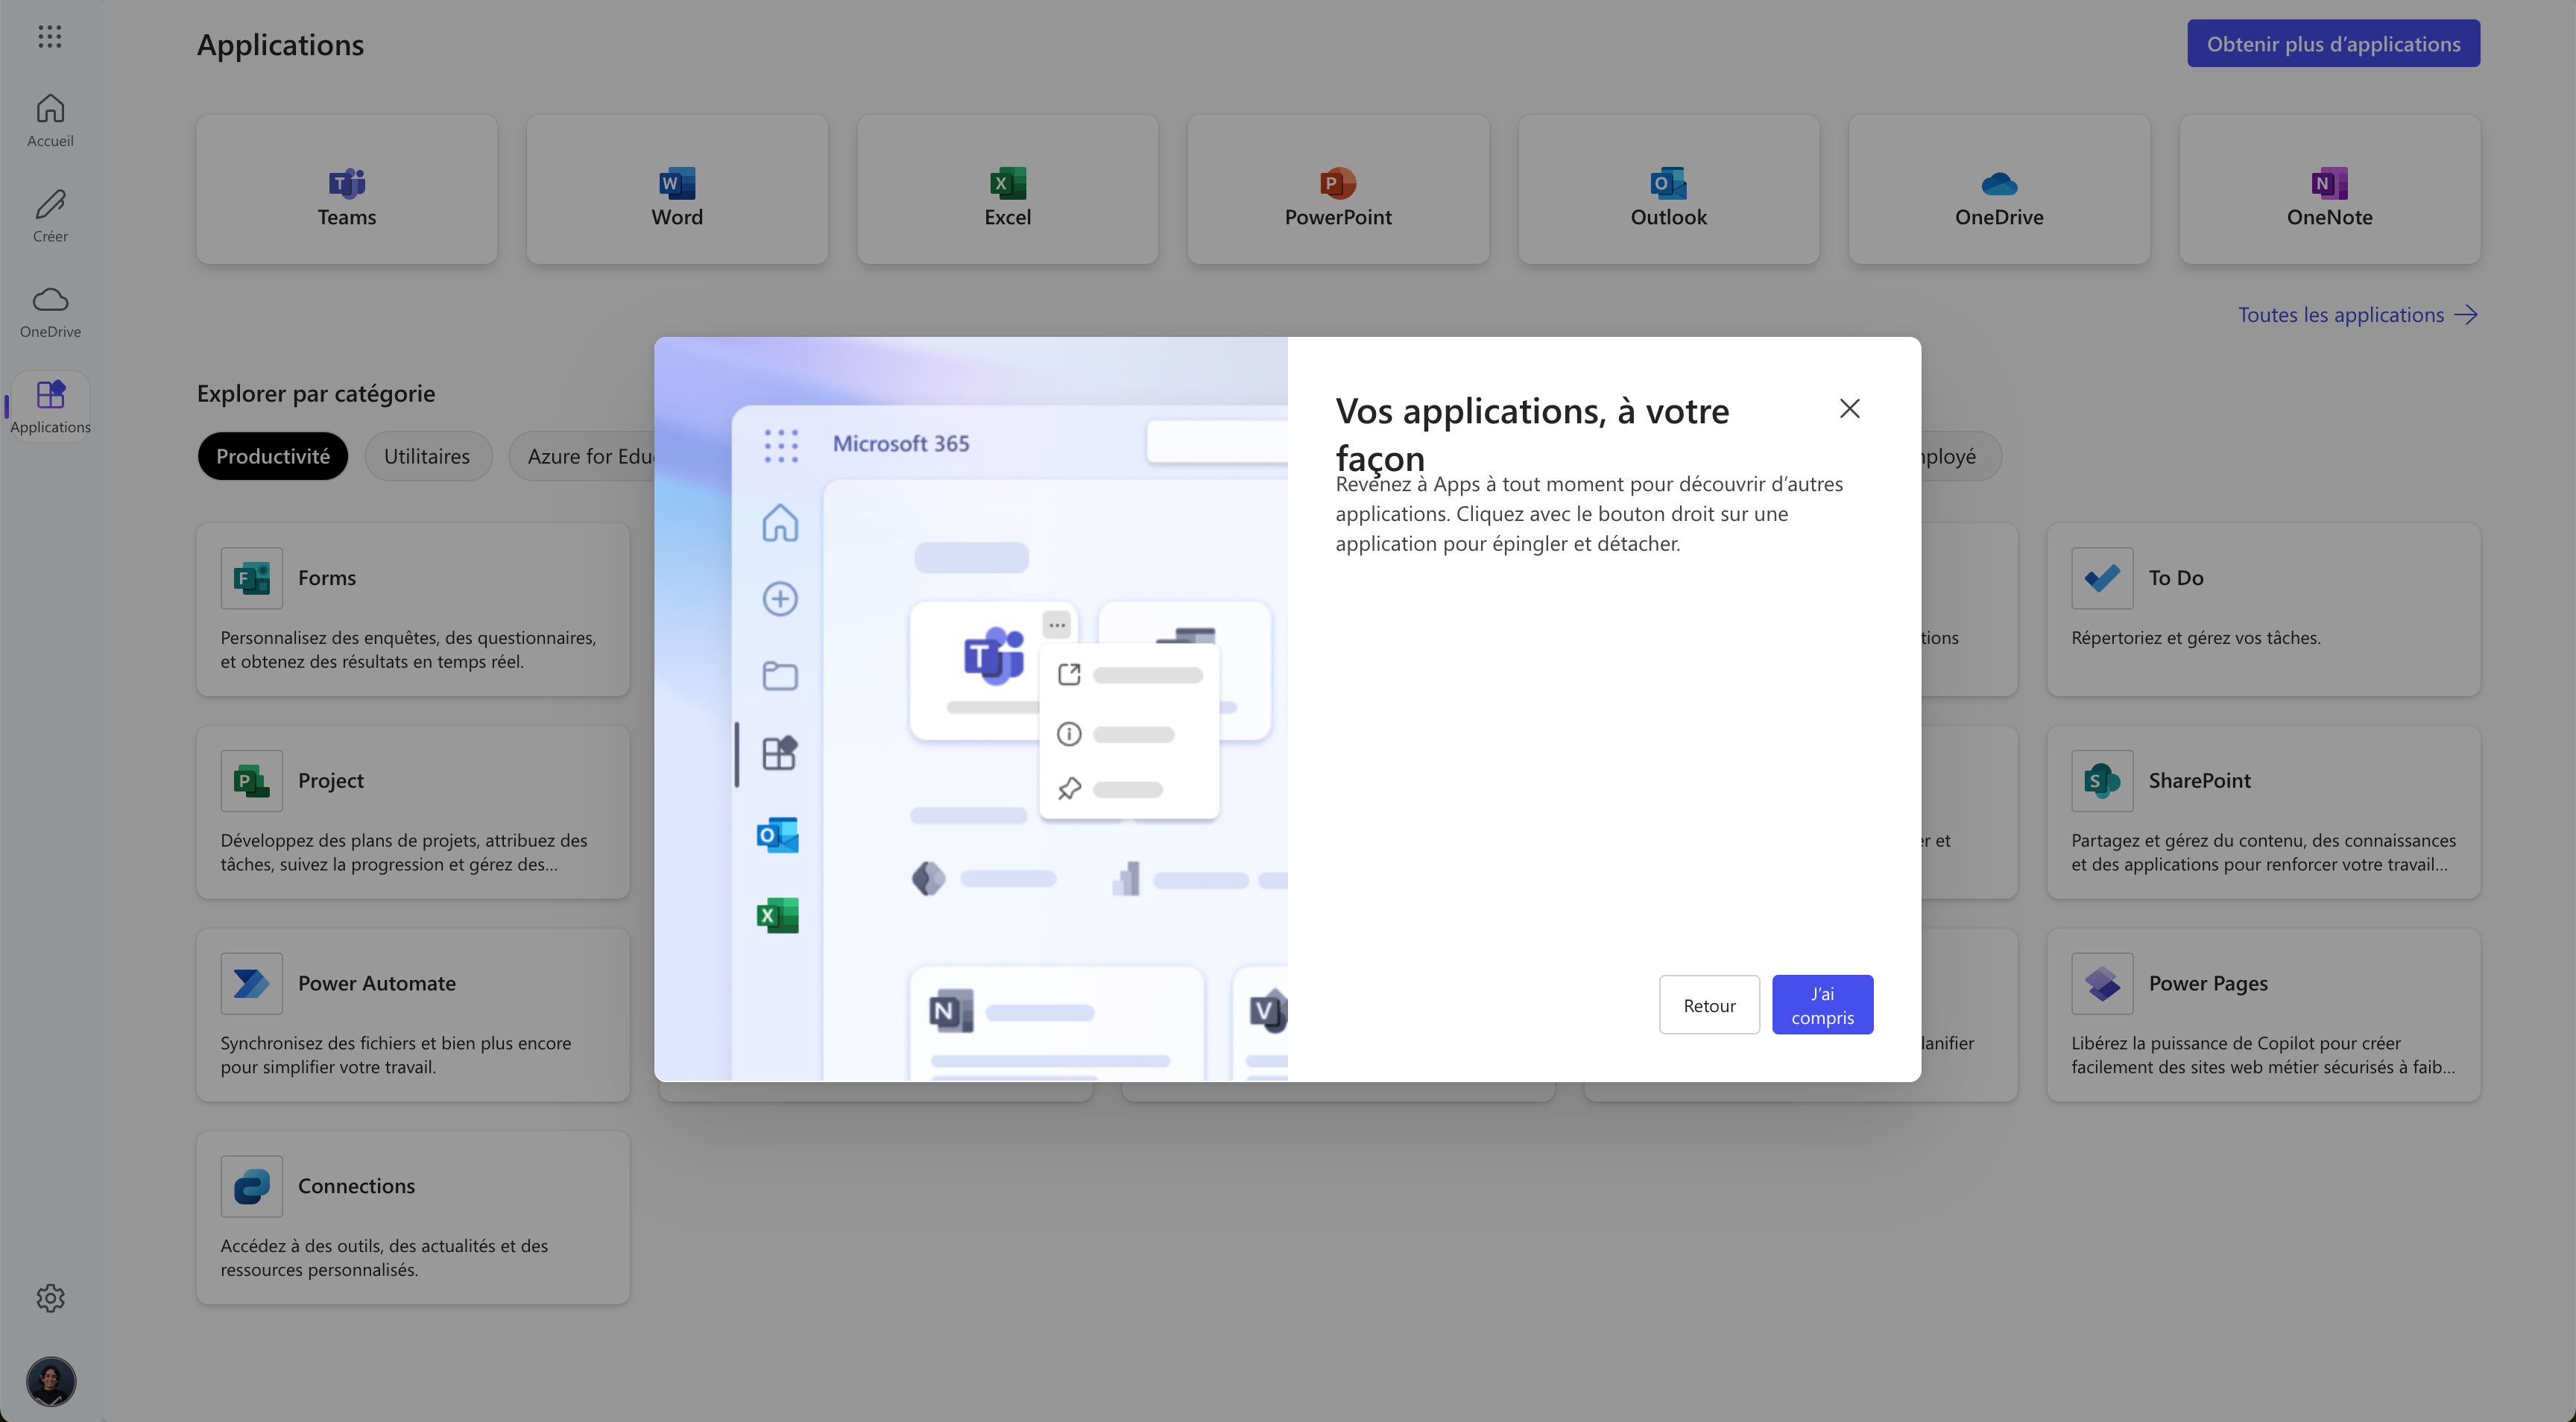Viewport: 2576px width, 1422px height.
Task: Launch the OneDrive app tile
Action: coord(1999,189)
